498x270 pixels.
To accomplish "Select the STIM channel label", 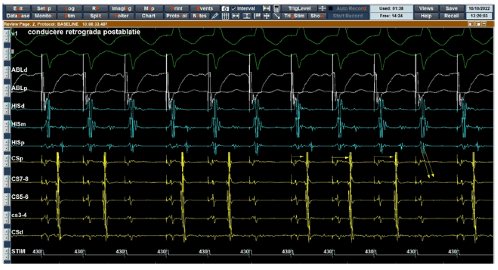I will (x=18, y=251).
